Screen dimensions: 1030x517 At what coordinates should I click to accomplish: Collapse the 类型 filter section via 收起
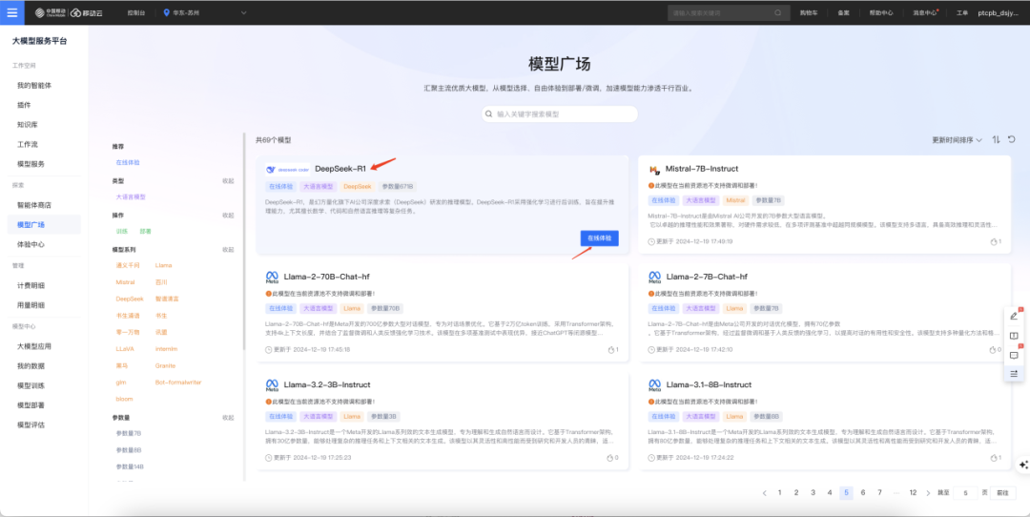coord(228,180)
